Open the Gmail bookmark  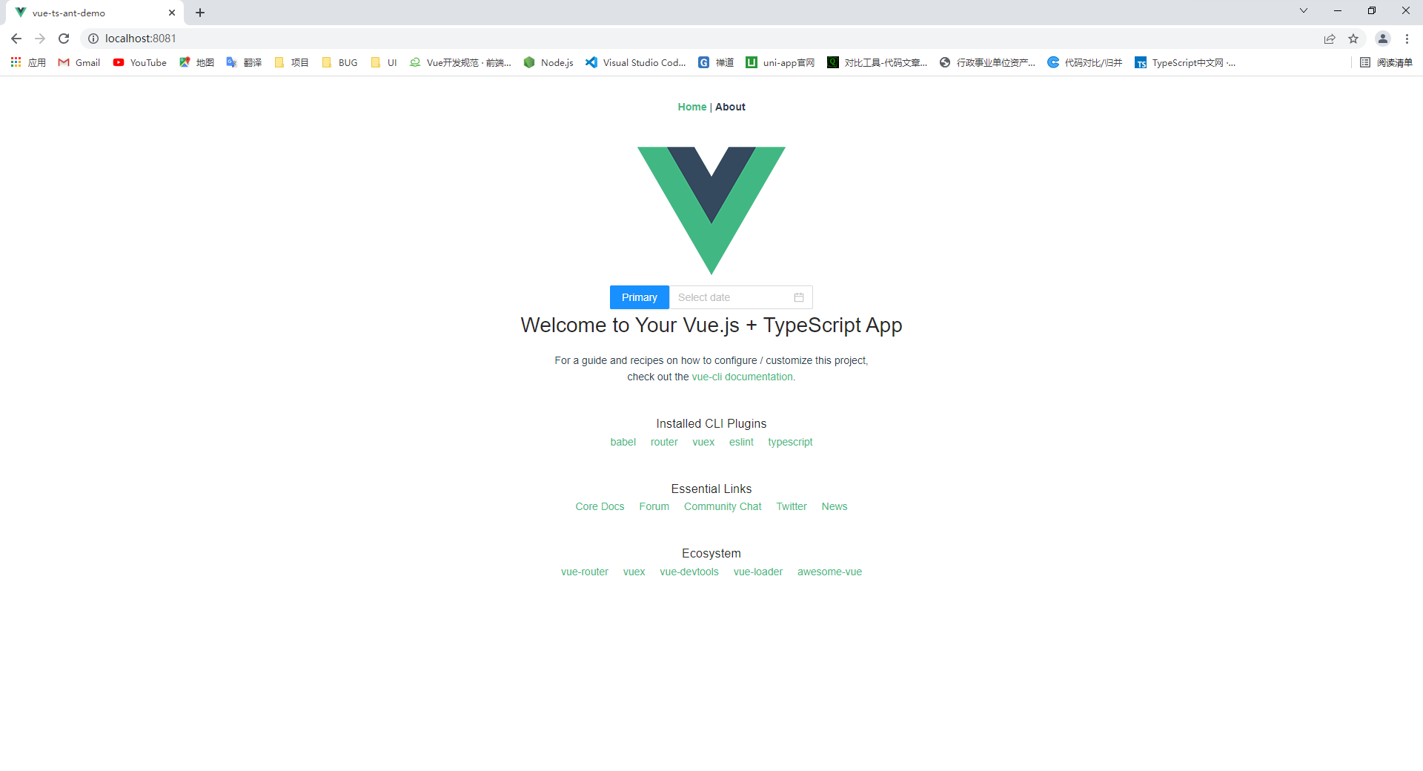point(79,62)
